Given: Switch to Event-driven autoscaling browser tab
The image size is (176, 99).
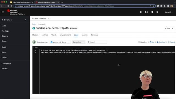Looking at the screenshot, I should 21,2.
